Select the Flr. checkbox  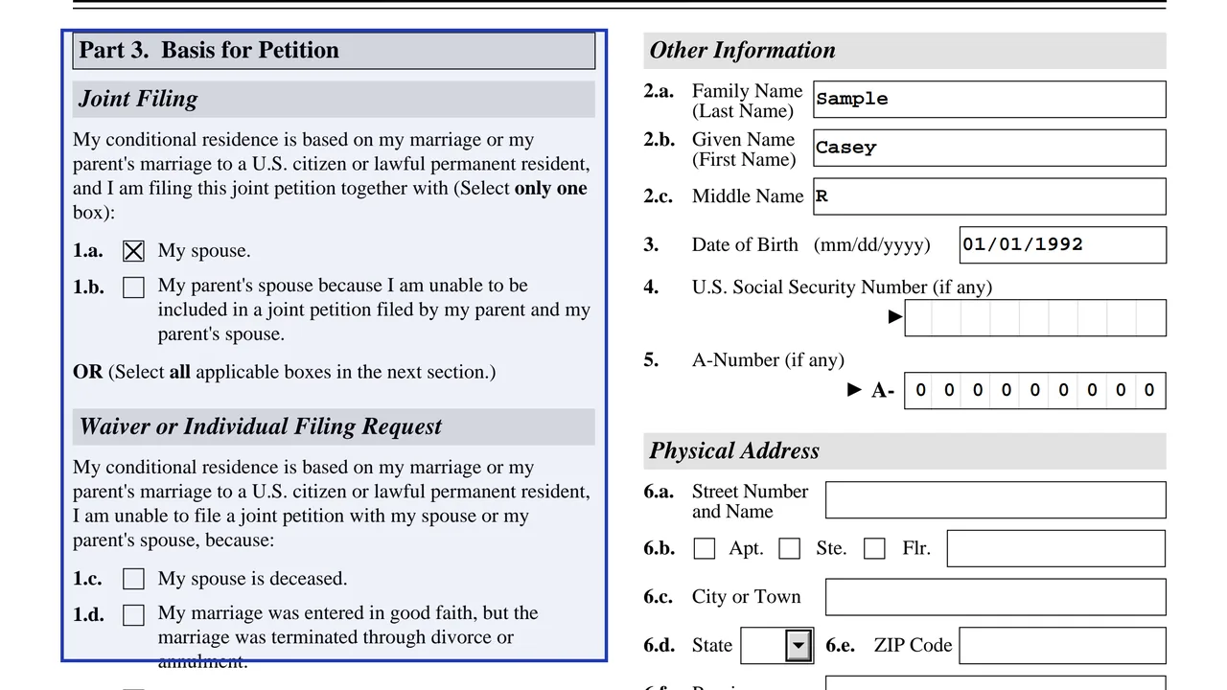tap(875, 548)
